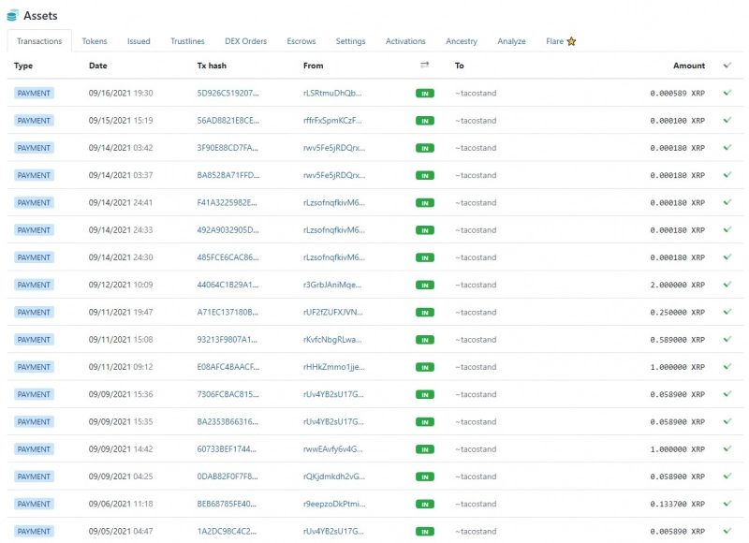Click the Assets database icon

coord(13,15)
